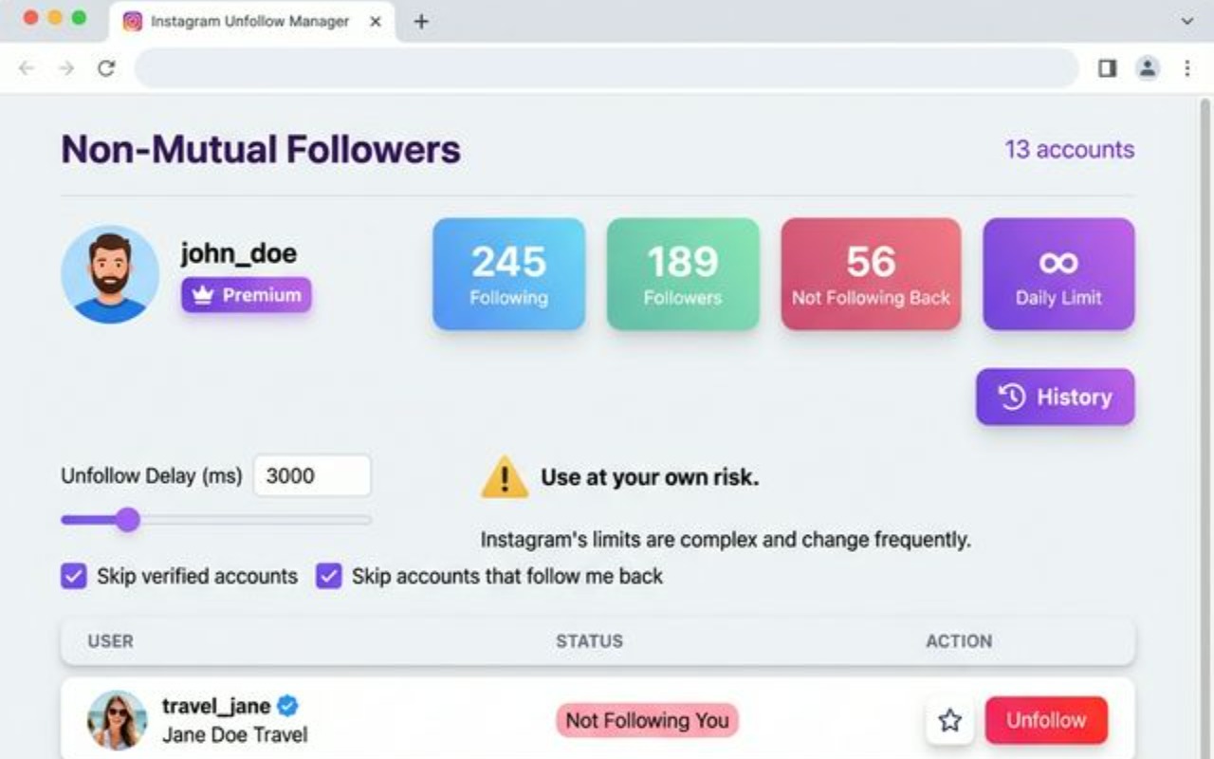Adjust the Unfollow Delay slider handle

[x=128, y=521]
